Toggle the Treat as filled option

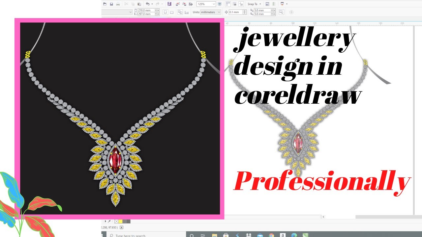click(281, 12)
